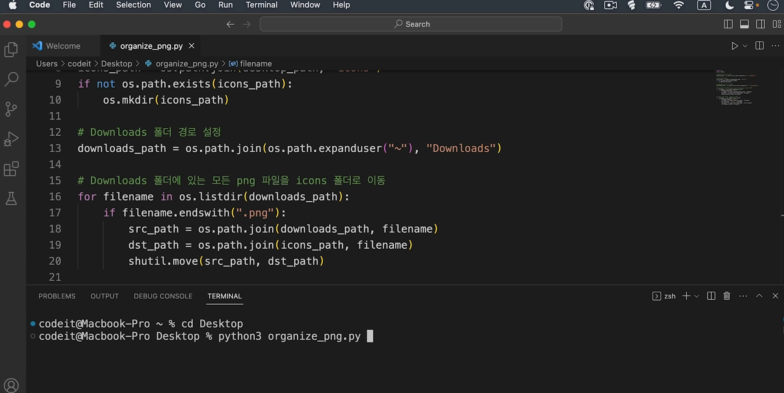Screen dimensions: 784x393
Task: Open the Extensions view
Action: pyautogui.click(x=11, y=169)
